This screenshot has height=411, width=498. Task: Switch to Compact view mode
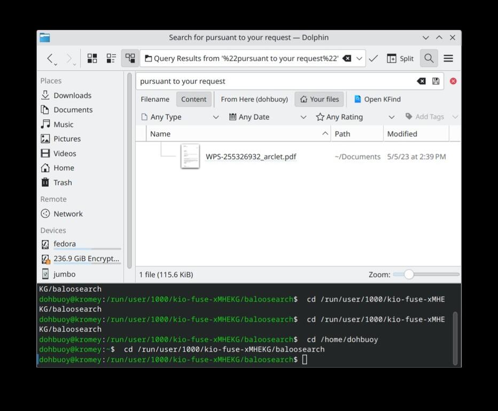[x=111, y=58]
